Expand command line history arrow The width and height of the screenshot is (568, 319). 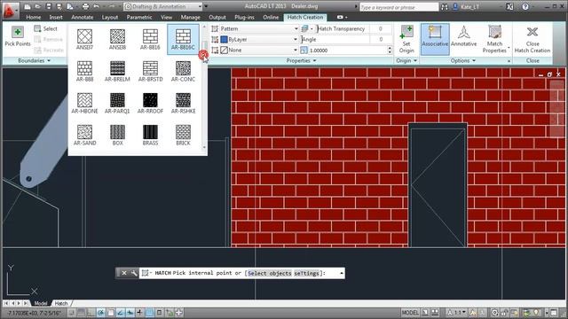tap(341, 273)
